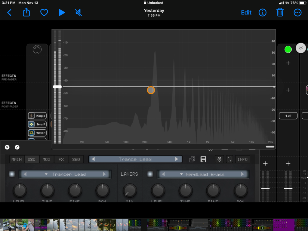Open the share sheet
Image resolution: width=308 pixels, height=231 pixels.
(26, 13)
